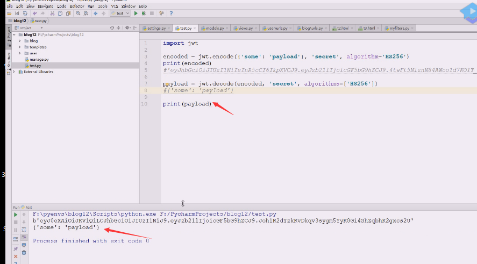Viewport: 477px width, 264px height.
Task: Open the Run menu
Action: tap(91, 6)
